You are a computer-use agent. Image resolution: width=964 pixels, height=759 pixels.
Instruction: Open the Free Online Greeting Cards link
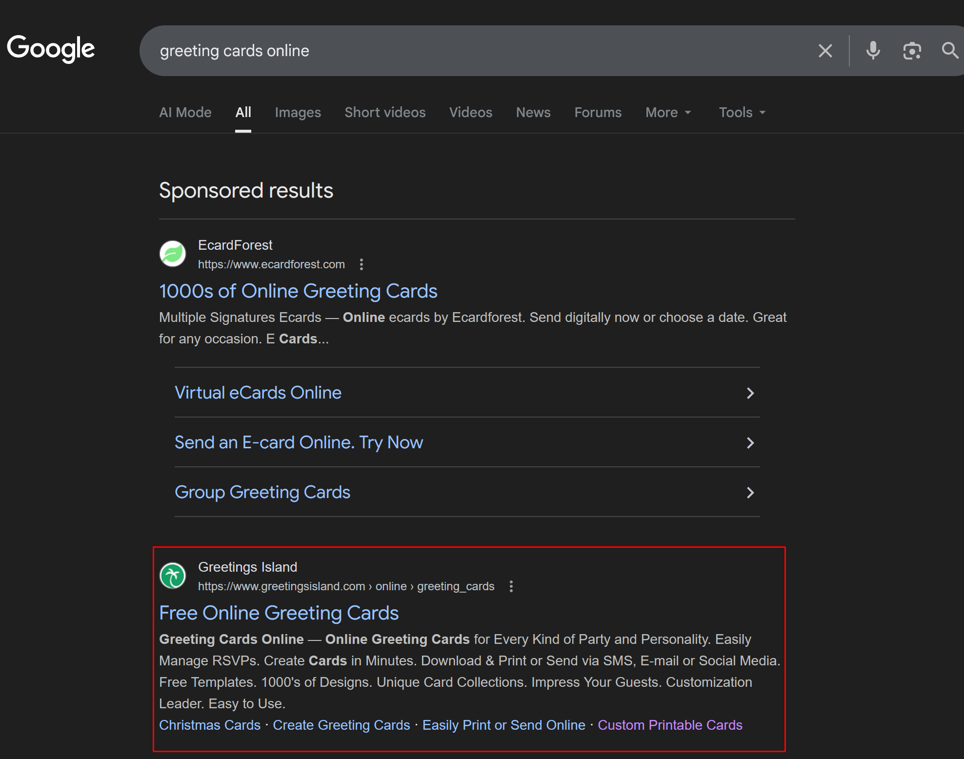click(279, 613)
